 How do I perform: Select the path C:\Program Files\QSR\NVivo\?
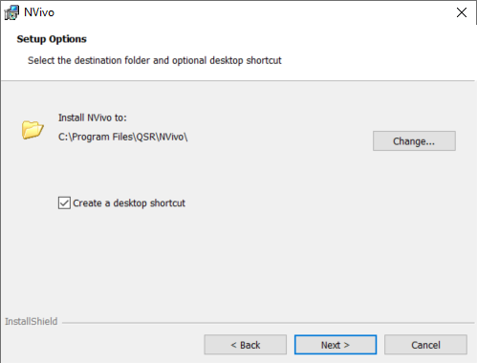(123, 137)
